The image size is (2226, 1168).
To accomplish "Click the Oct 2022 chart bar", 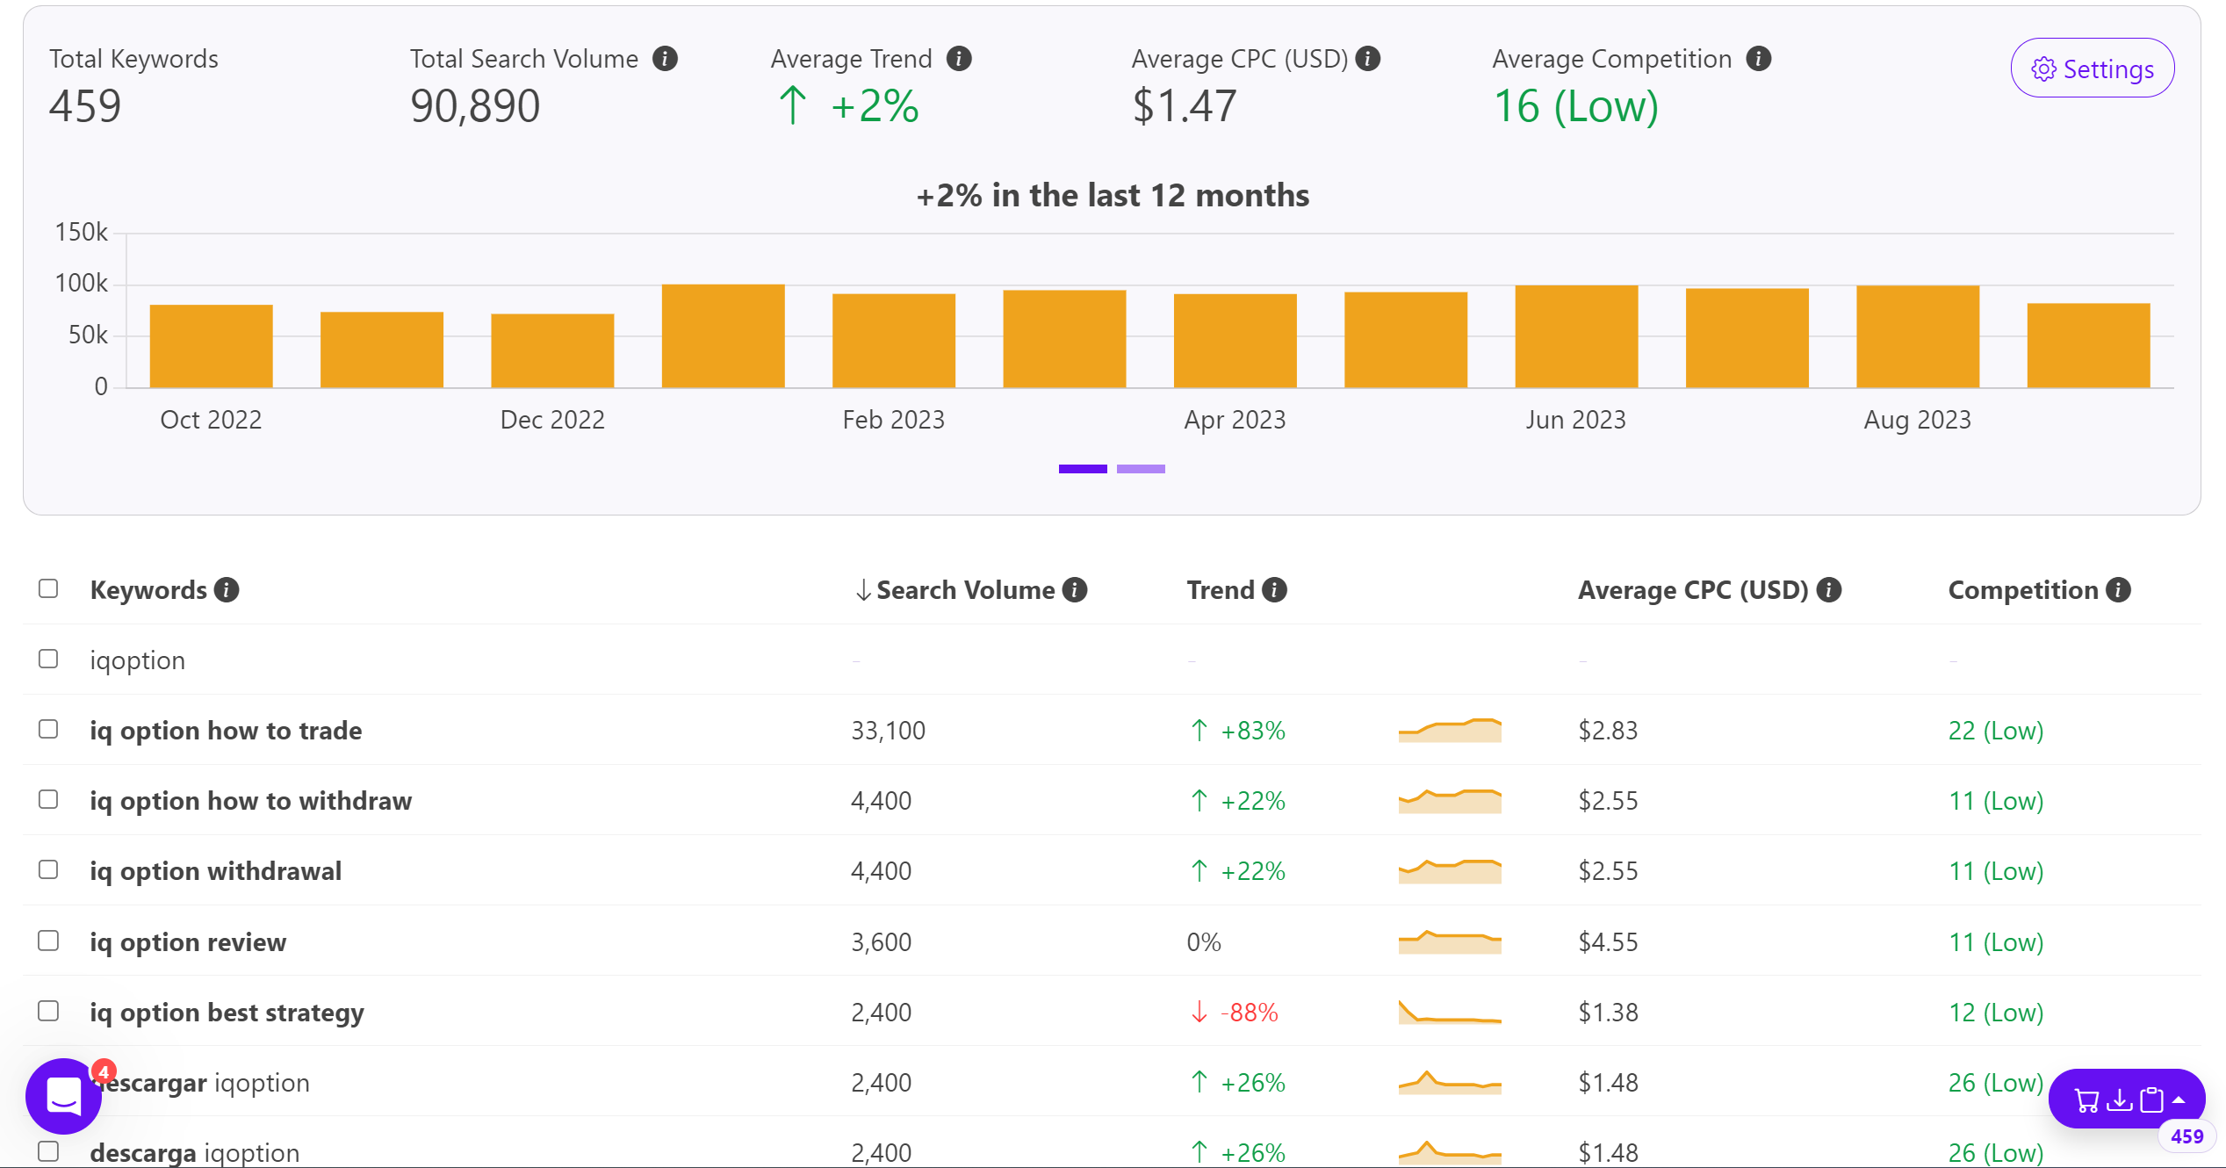I will coord(211,346).
